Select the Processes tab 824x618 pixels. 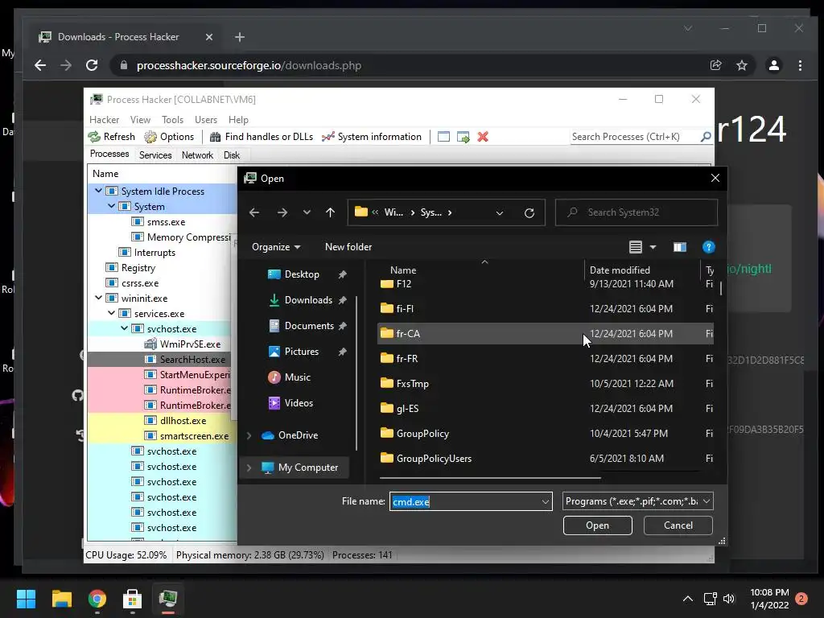tap(109, 154)
